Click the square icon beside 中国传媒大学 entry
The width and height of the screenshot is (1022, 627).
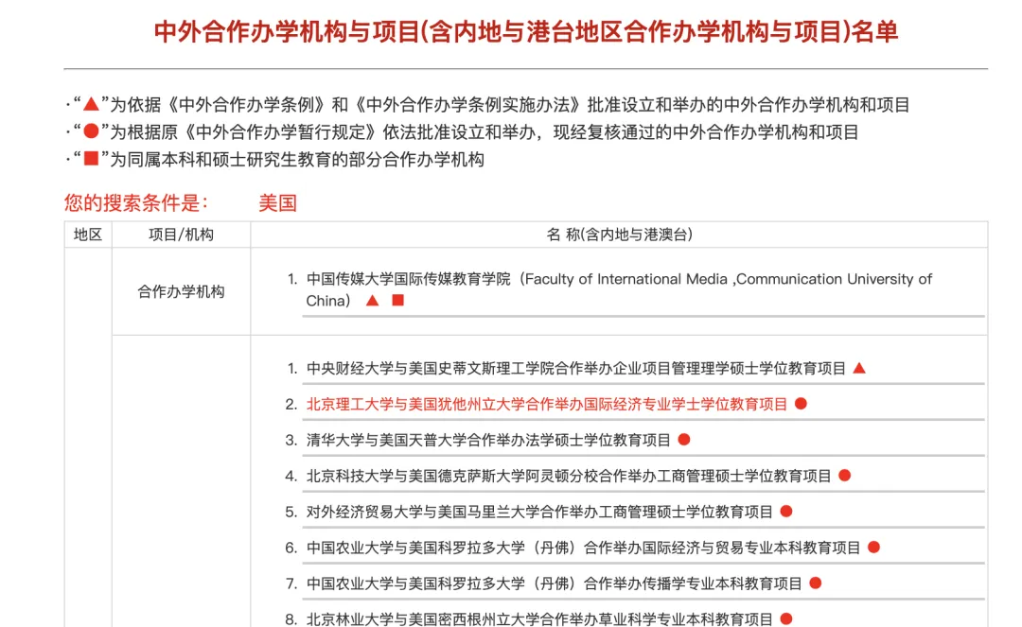pos(396,300)
